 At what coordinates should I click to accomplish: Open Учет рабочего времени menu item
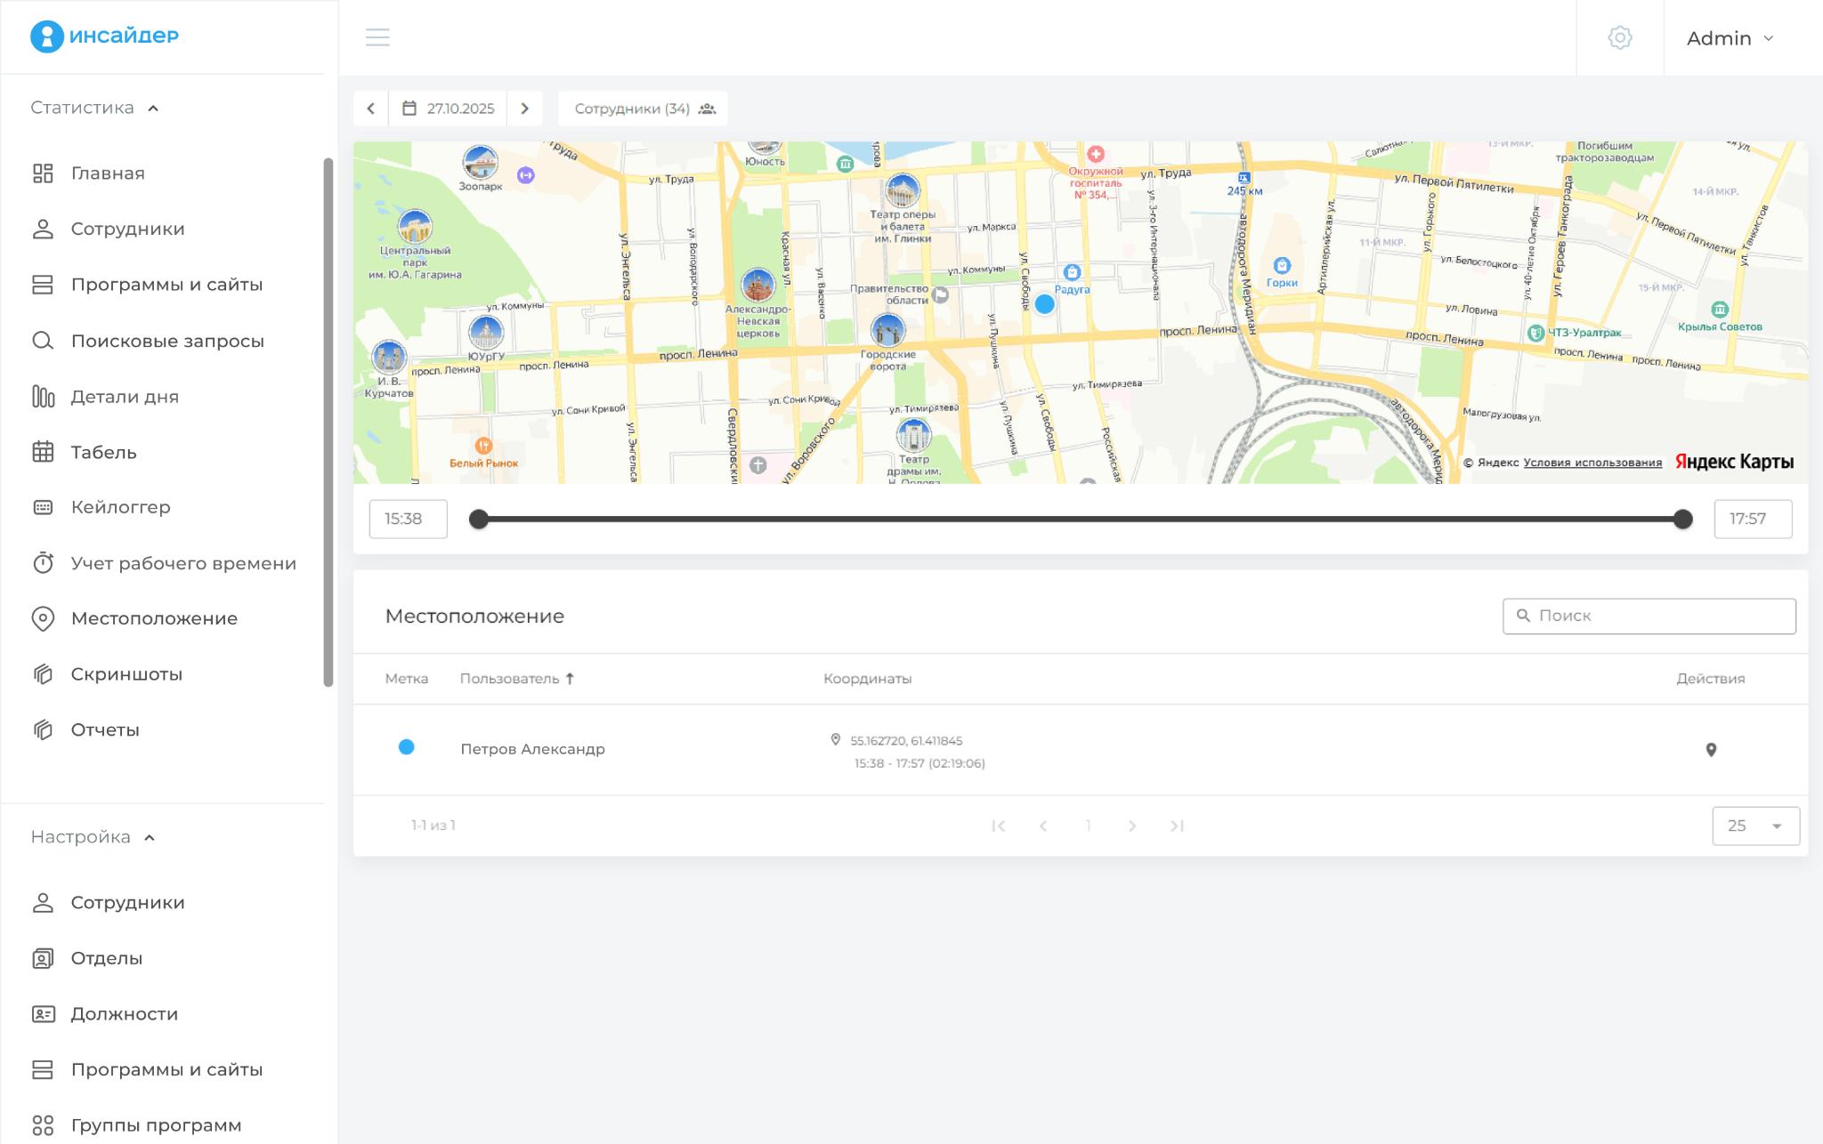coord(183,563)
